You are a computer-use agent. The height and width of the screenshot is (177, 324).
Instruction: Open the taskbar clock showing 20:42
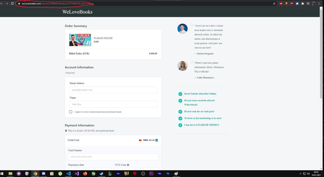(316, 173)
